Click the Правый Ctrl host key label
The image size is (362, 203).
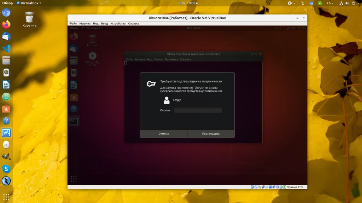pos(294,187)
